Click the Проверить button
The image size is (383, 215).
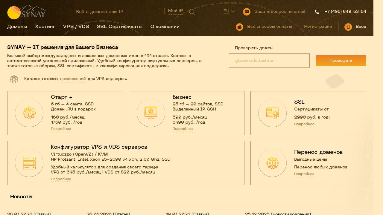[341, 61]
